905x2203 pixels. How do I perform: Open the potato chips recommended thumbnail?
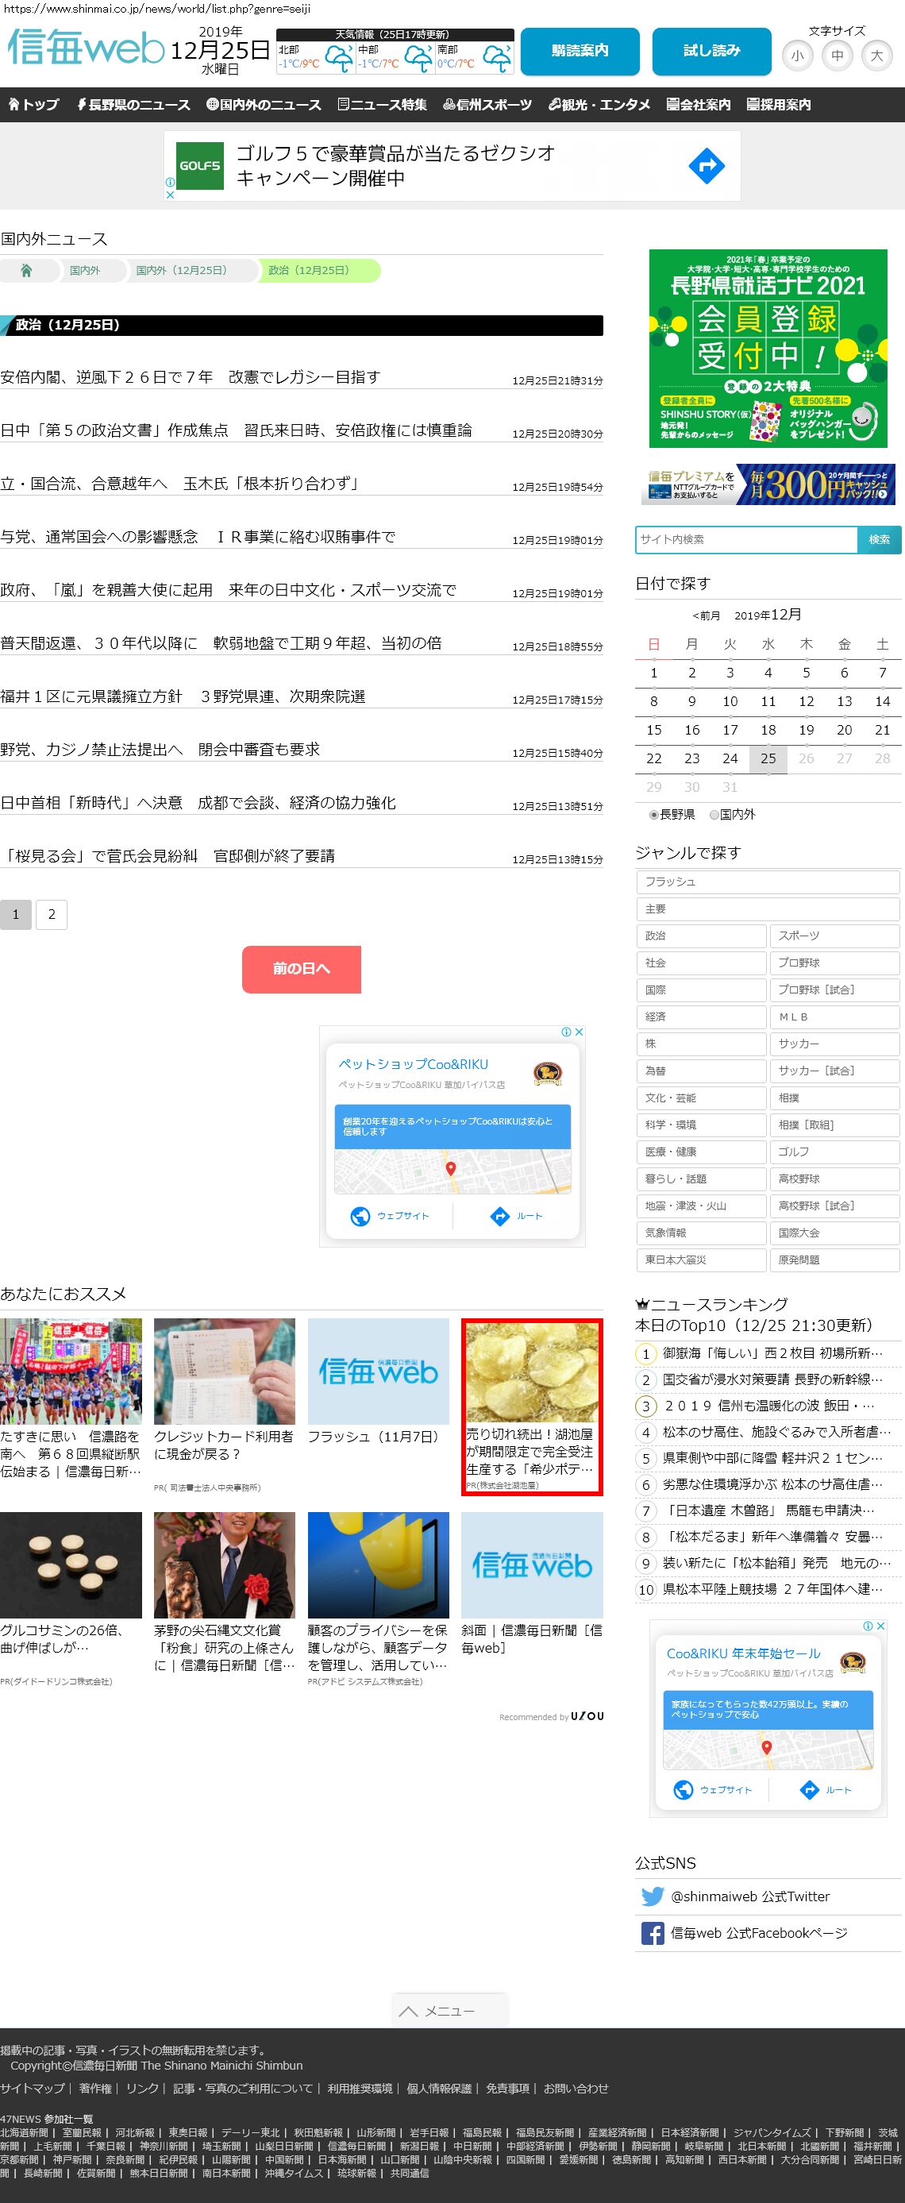pos(532,1372)
